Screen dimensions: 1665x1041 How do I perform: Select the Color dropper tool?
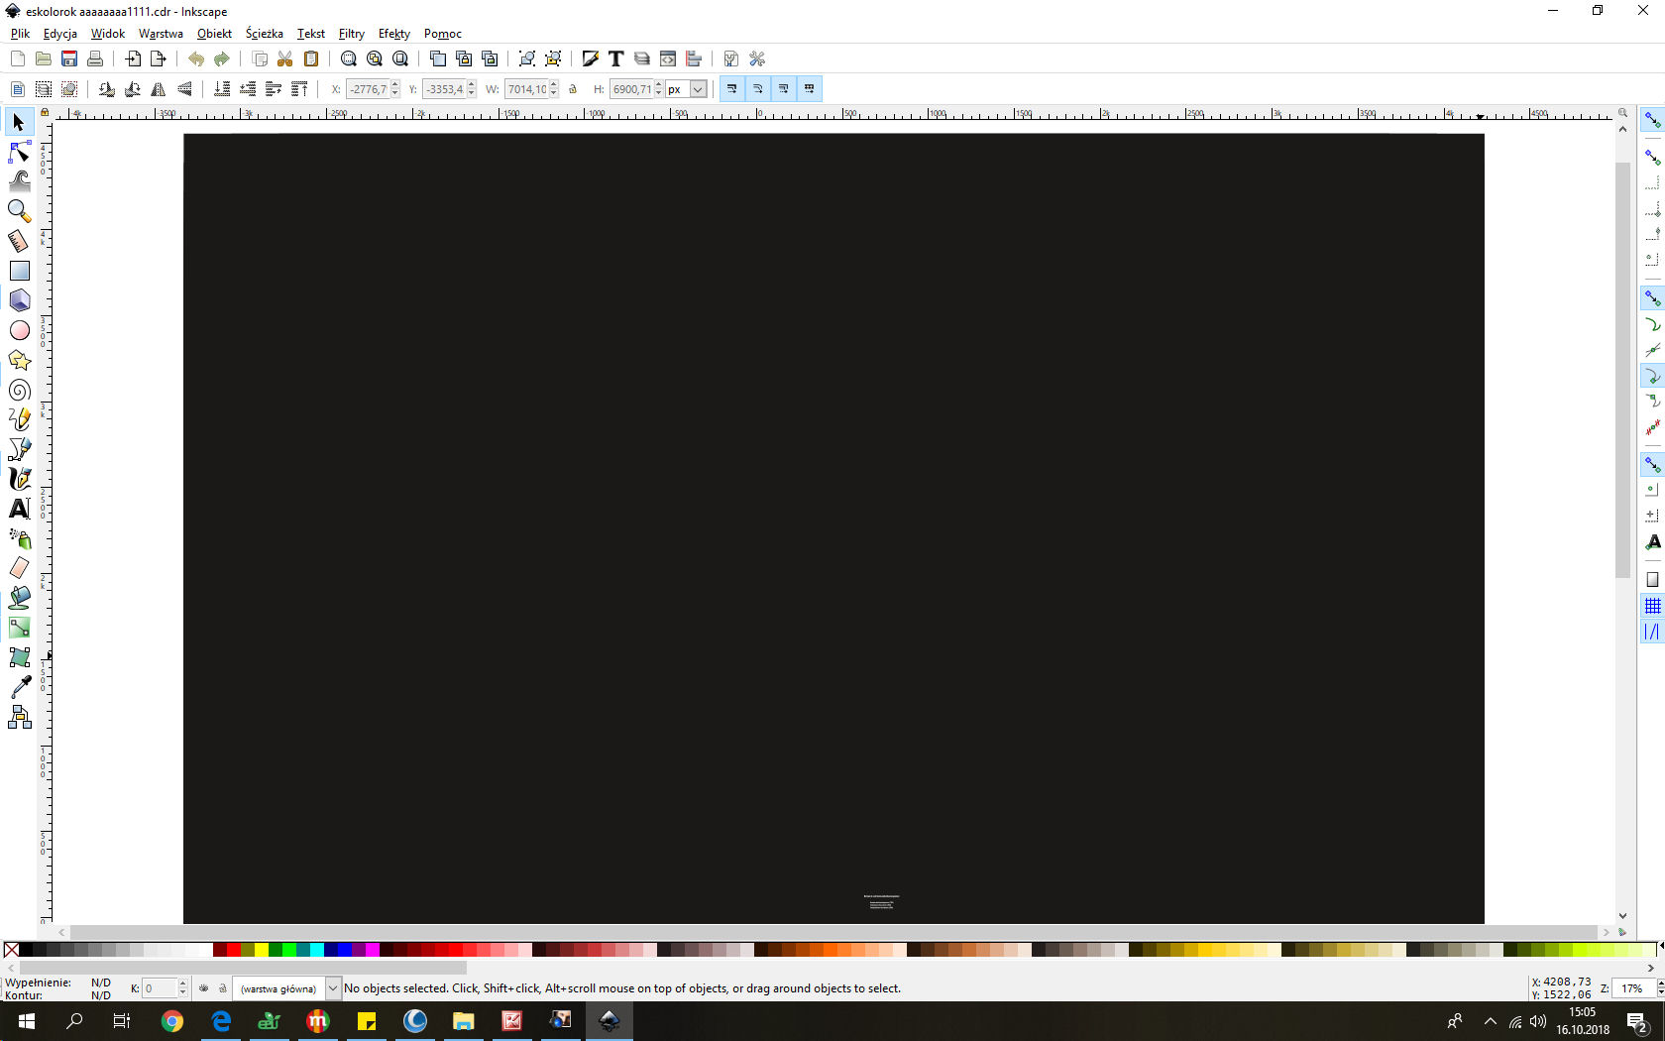pyautogui.click(x=19, y=686)
